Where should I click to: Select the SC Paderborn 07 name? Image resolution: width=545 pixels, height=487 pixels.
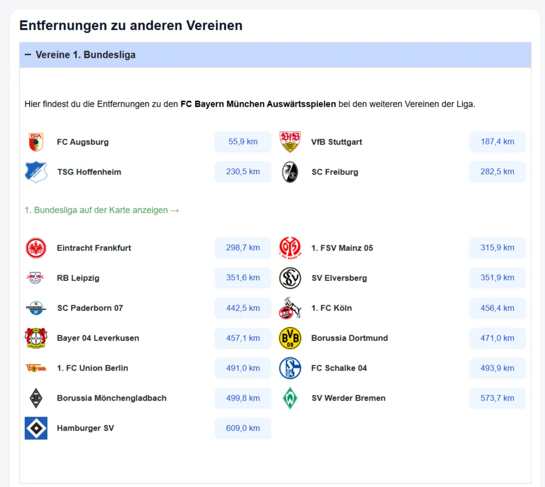[90, 308]
